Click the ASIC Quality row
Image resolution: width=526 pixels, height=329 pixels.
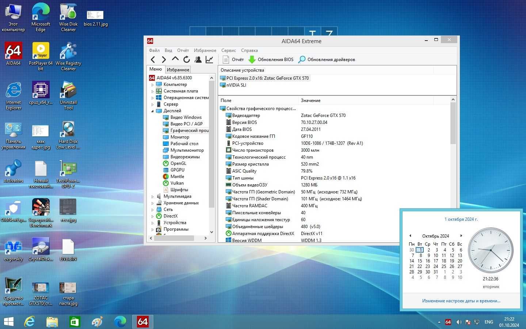(334, 171)
